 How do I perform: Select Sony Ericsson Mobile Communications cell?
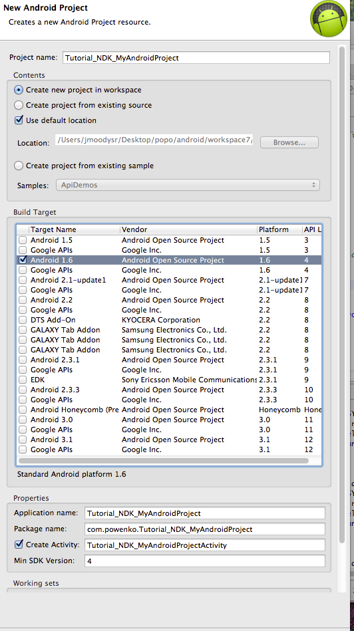[x=189, y=380]
